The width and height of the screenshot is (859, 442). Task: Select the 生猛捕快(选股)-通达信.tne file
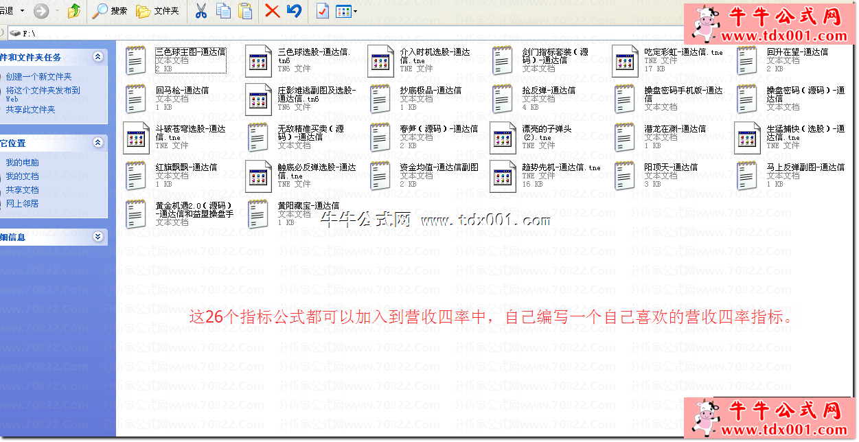point(790,137)
